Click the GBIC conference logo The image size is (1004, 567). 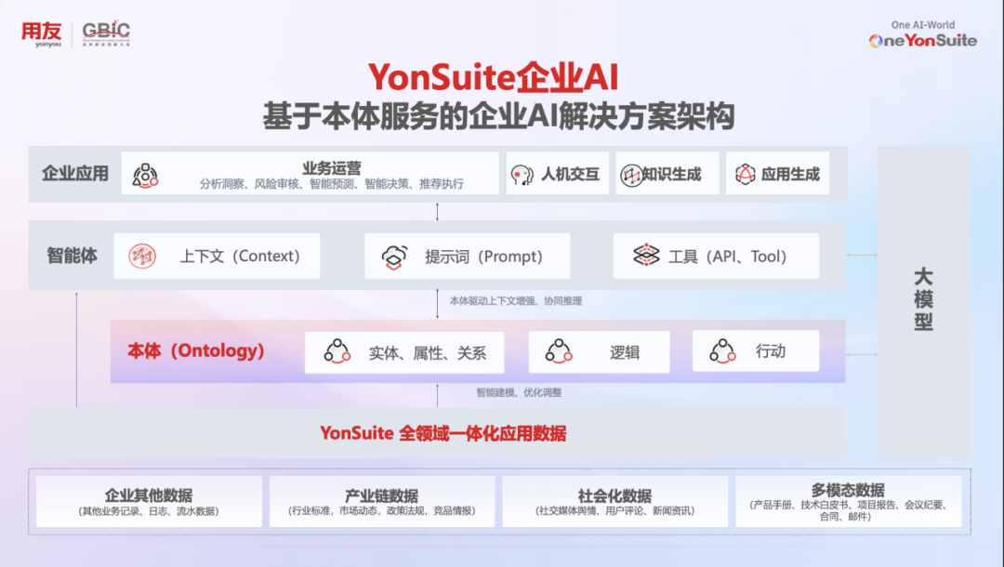[x=106, y=33]
